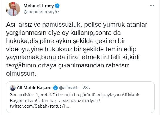This screenshot has width=162, height=115.
Task: Click the phrase "Utanmaz, arsız havuz medyası!"
Action: [69, 101]
